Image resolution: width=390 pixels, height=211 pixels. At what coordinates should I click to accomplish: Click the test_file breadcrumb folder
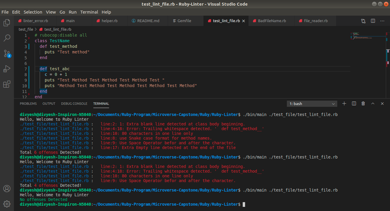(x=26, y=29)
